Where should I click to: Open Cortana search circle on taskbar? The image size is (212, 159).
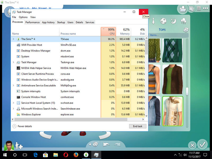15,155
